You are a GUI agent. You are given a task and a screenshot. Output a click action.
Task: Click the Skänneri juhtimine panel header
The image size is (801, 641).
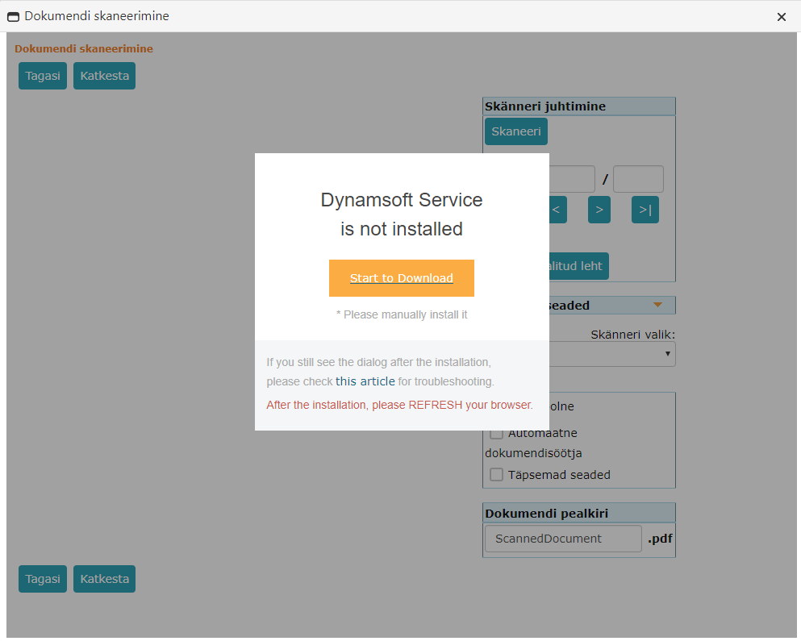click(579, 106)
